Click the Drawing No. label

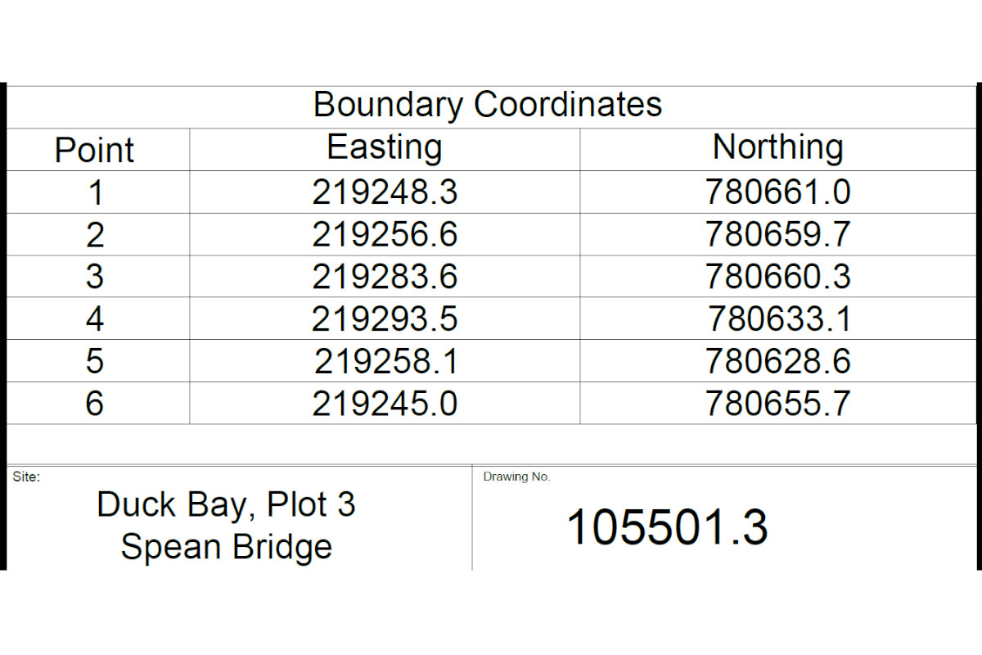pyautogui.click(x=516, y=477)
